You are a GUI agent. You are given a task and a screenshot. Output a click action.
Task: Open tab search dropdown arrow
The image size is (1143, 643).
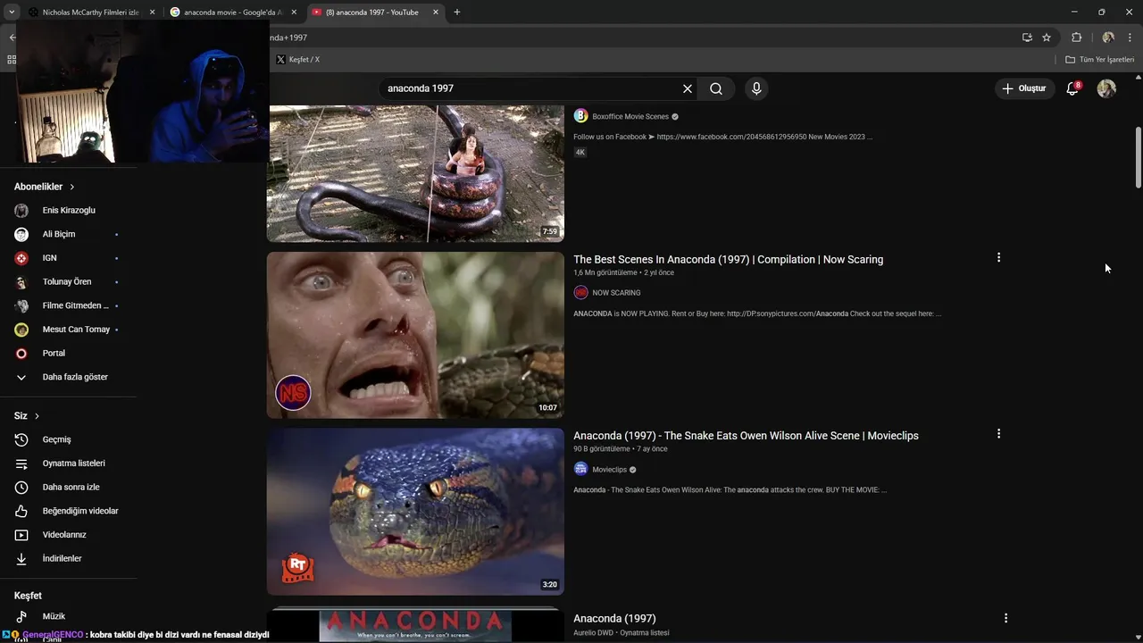pyautogui.click(x=12, y=13)
